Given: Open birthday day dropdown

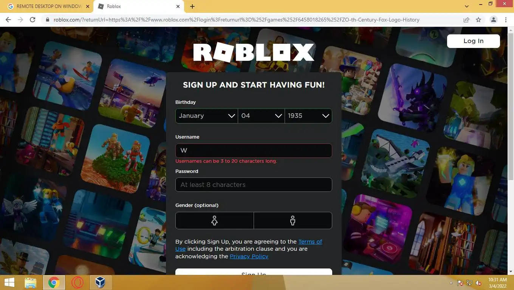Looking at the screenshot, I should 261,116.
